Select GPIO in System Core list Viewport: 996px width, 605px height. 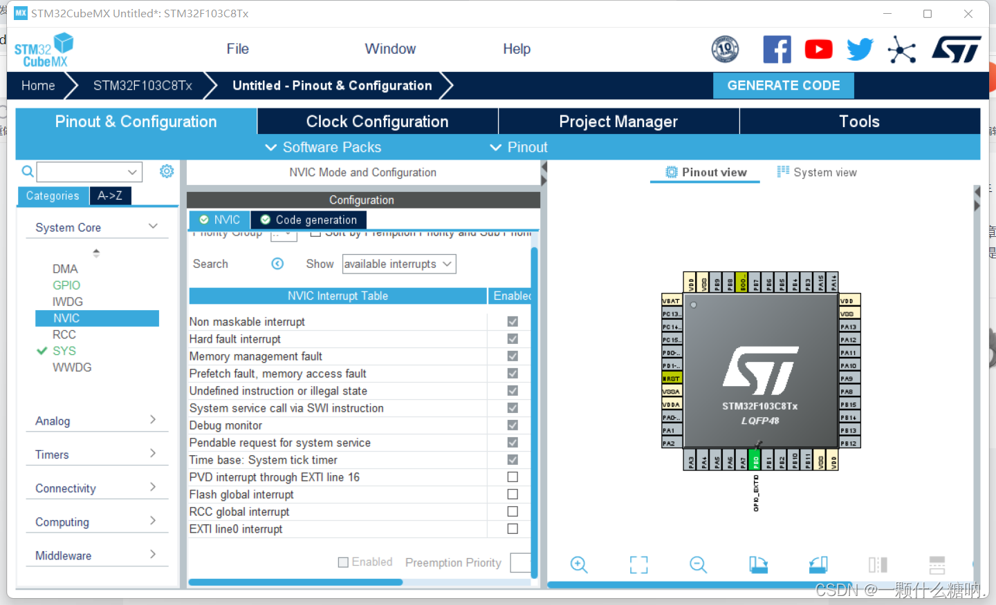[66, 285]
